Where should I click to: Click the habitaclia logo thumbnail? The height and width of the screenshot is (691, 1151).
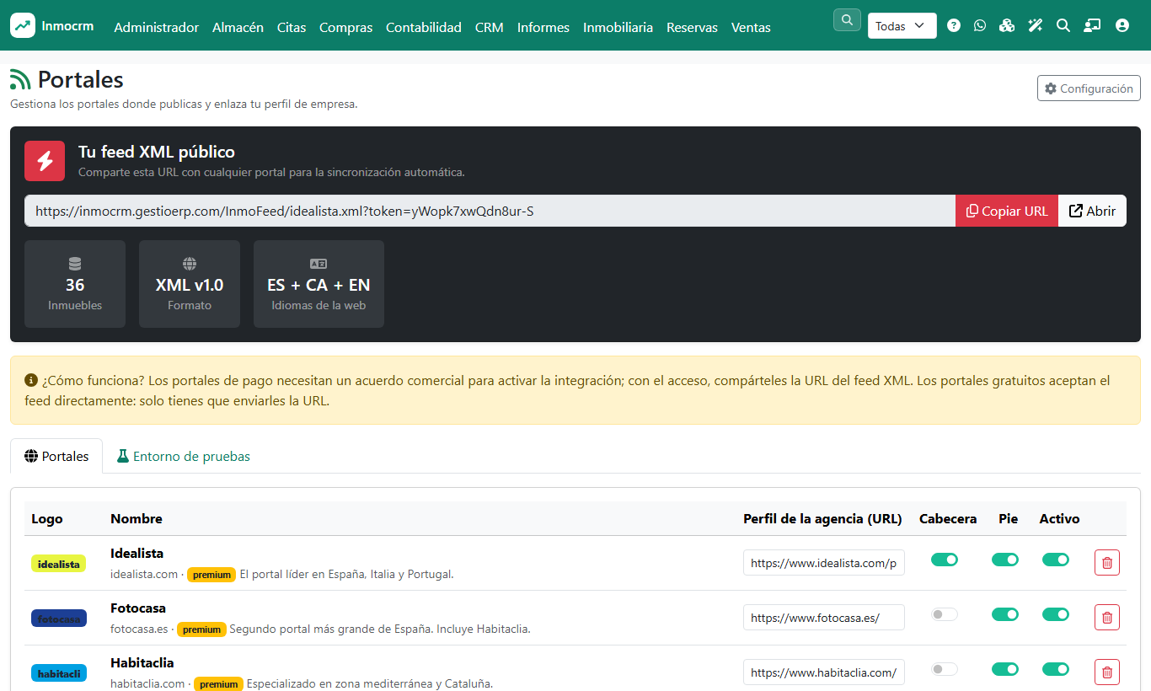[59, 673]
